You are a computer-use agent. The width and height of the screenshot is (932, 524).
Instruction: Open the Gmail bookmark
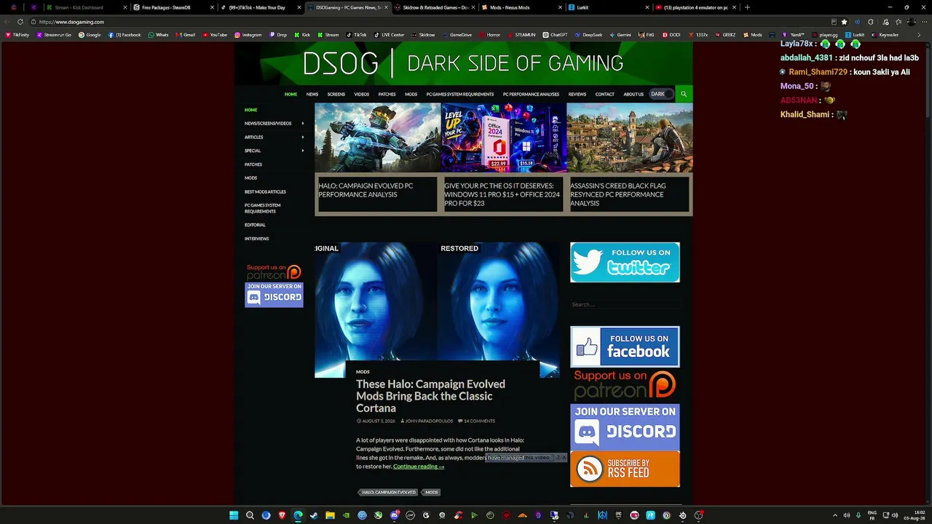pyautogui.click(x=185, y=35)
